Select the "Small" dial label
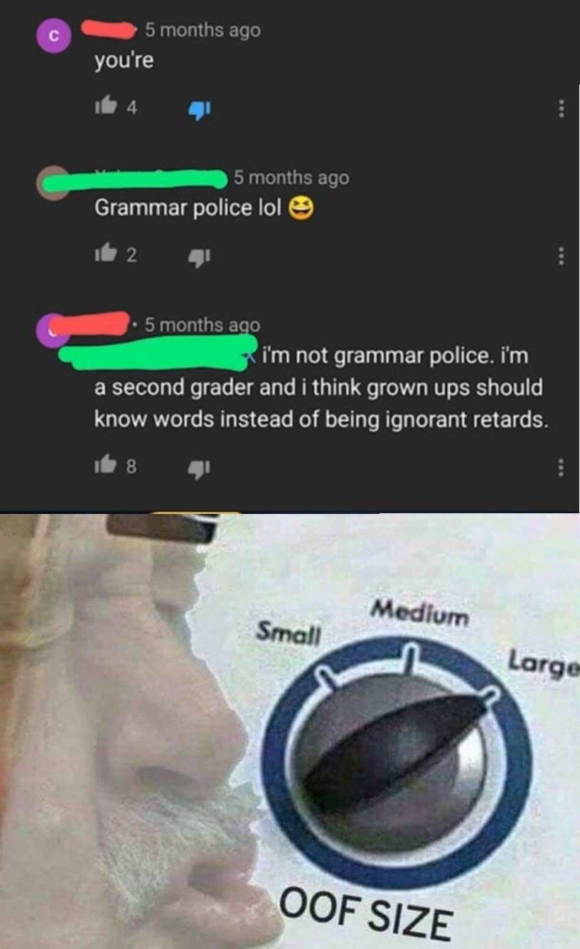The height and width of the screenshot is (949, 580). [x=289, y=630]
